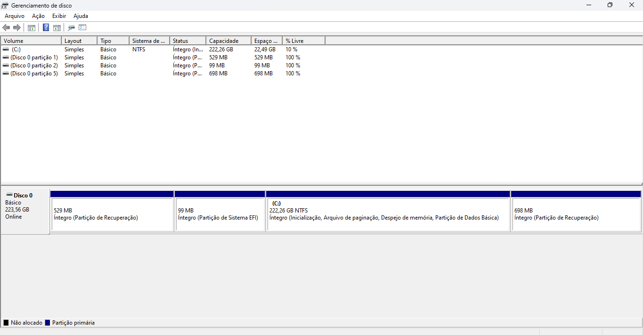Click the Disk Management app icon in title bar
This screenshot has height=335, width=643.
click(5, 5)
